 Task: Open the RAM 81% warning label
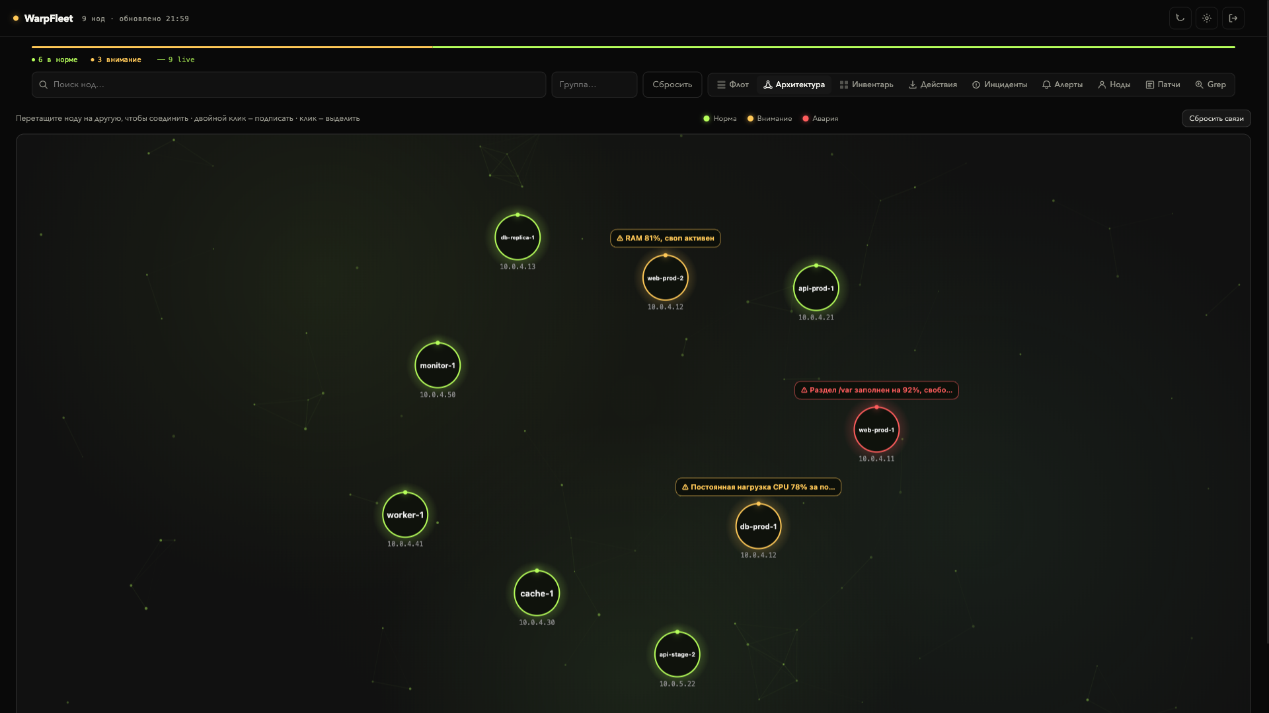click(x=665, y=238)
